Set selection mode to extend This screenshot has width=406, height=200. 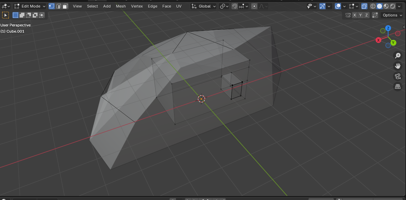[22, 15]
